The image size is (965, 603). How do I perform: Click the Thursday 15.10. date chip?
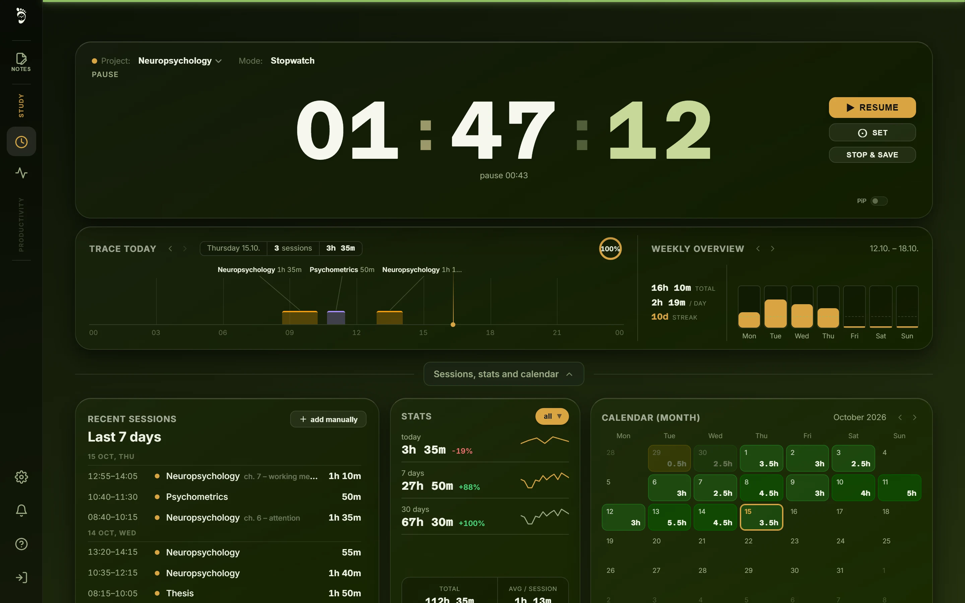point(233,248)
